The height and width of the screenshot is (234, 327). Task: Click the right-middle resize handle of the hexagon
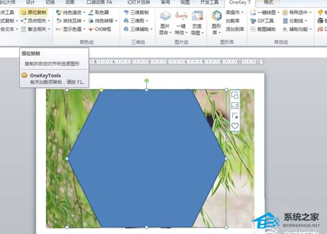pos(226,159)
